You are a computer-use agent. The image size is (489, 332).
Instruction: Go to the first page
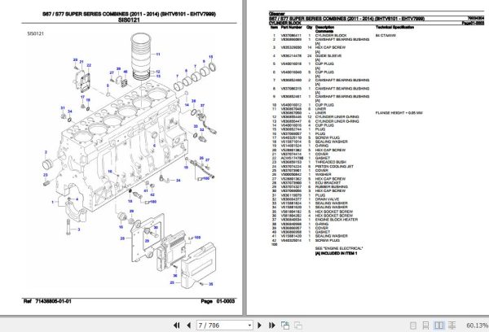(x=177, y=325)
